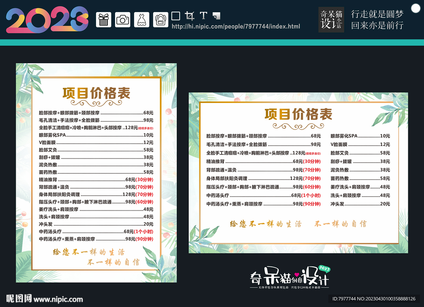Click 中药汤头疗 68元 (1个小时) in the landscape poster
The height and width of the screenshot is (307, 424).
[x=263, y=195]
